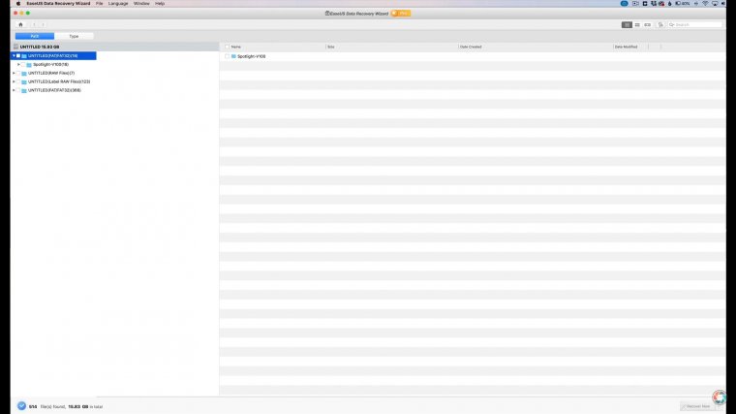Go back with the left arrow
This screenshot has width=736, height=414.
tap(34, 24)
